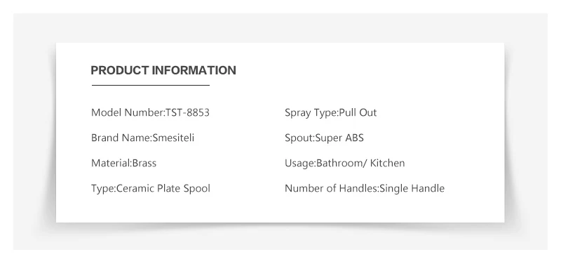Viewport: 561px width, 278px height.
Task: Select the Model Number TST-8853 text
Action: coord(150,112)
